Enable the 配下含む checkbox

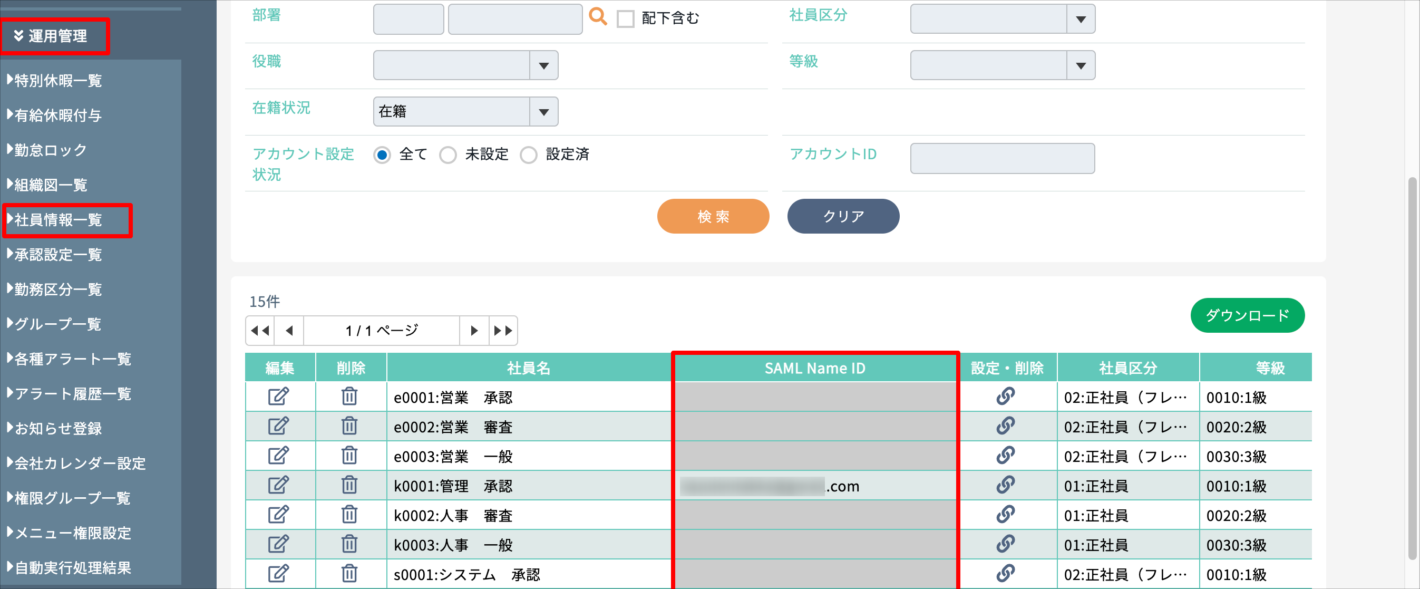[625, 19]
